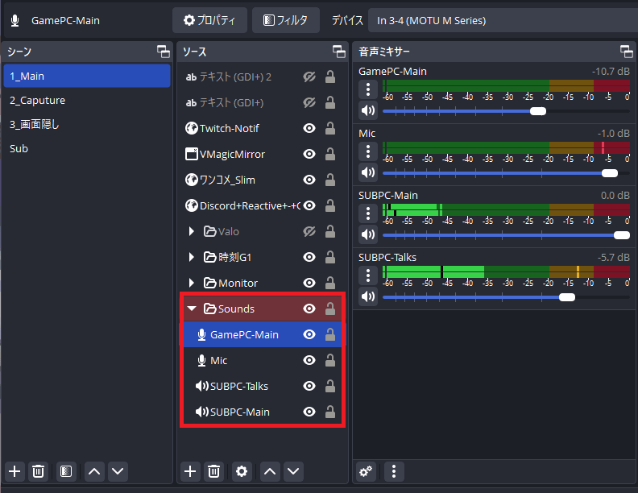This screenshot has height=493, width=638.
Task: Open audio mixer menu three-dot icon at the bottom
Action: pos(394,471)
